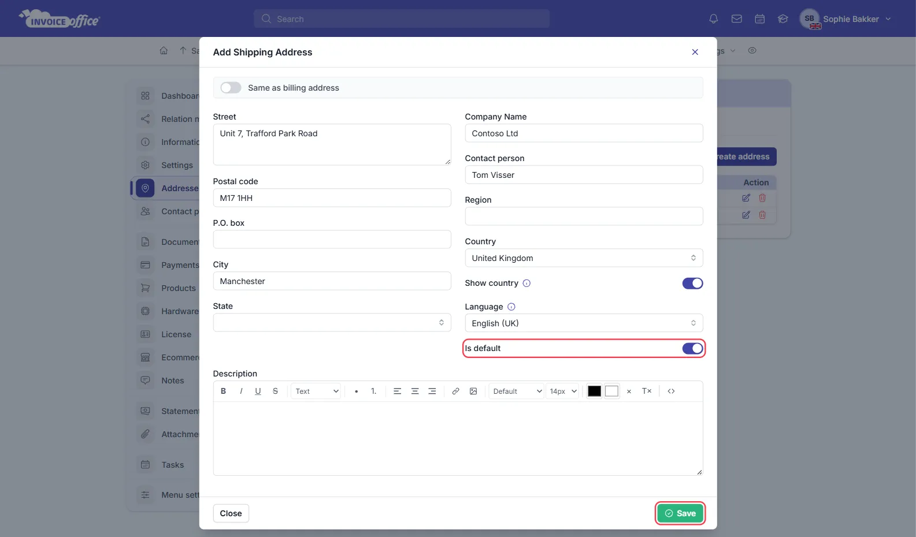Click the Hardware sidebar icon
Viewport: 916px width, 537px height.
click(145, 311)
